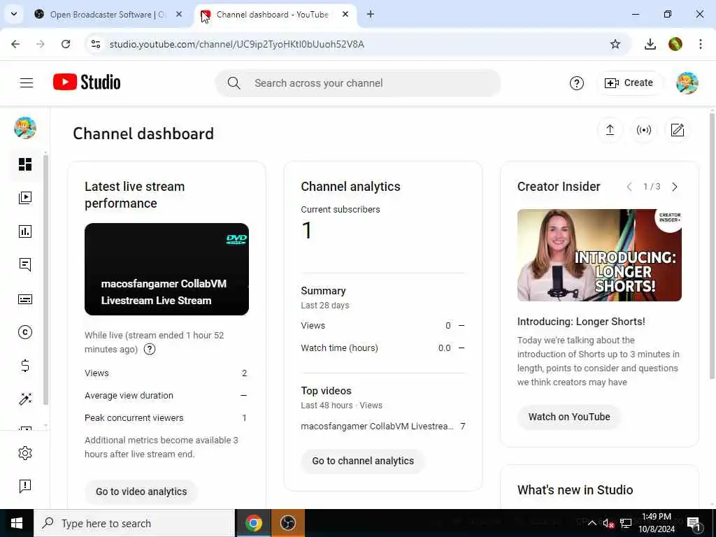Show previous Creator Insider card

click(629, 187)
